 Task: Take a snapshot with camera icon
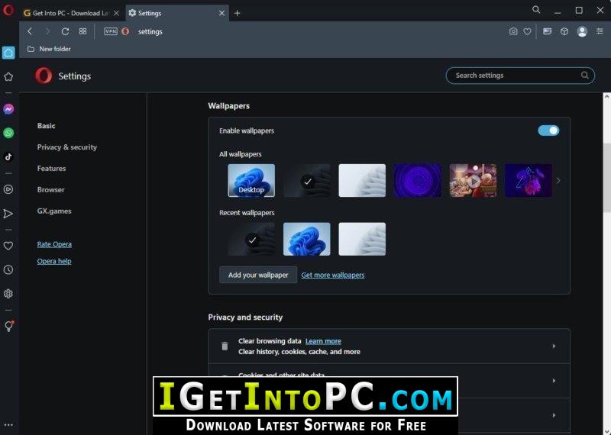coord(513,31)
